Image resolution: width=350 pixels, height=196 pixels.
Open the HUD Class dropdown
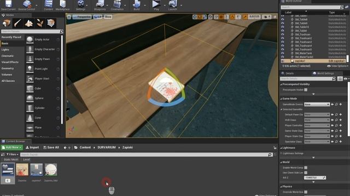pyautogui.click(x=317, y=120)
